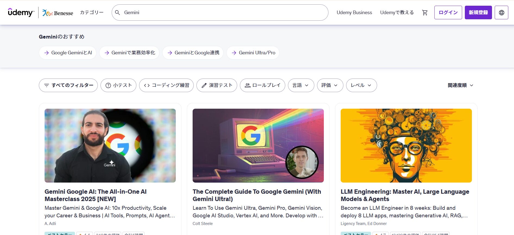Viewport: 514px width, 235px height.
Task: Toggle the コーディング練習 filter
Action: pyautogui.click(x=166, y=85)
